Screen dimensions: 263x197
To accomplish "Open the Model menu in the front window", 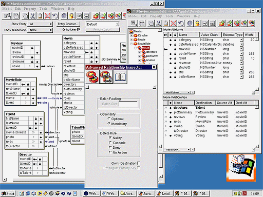I will click(x=133, y=16).
